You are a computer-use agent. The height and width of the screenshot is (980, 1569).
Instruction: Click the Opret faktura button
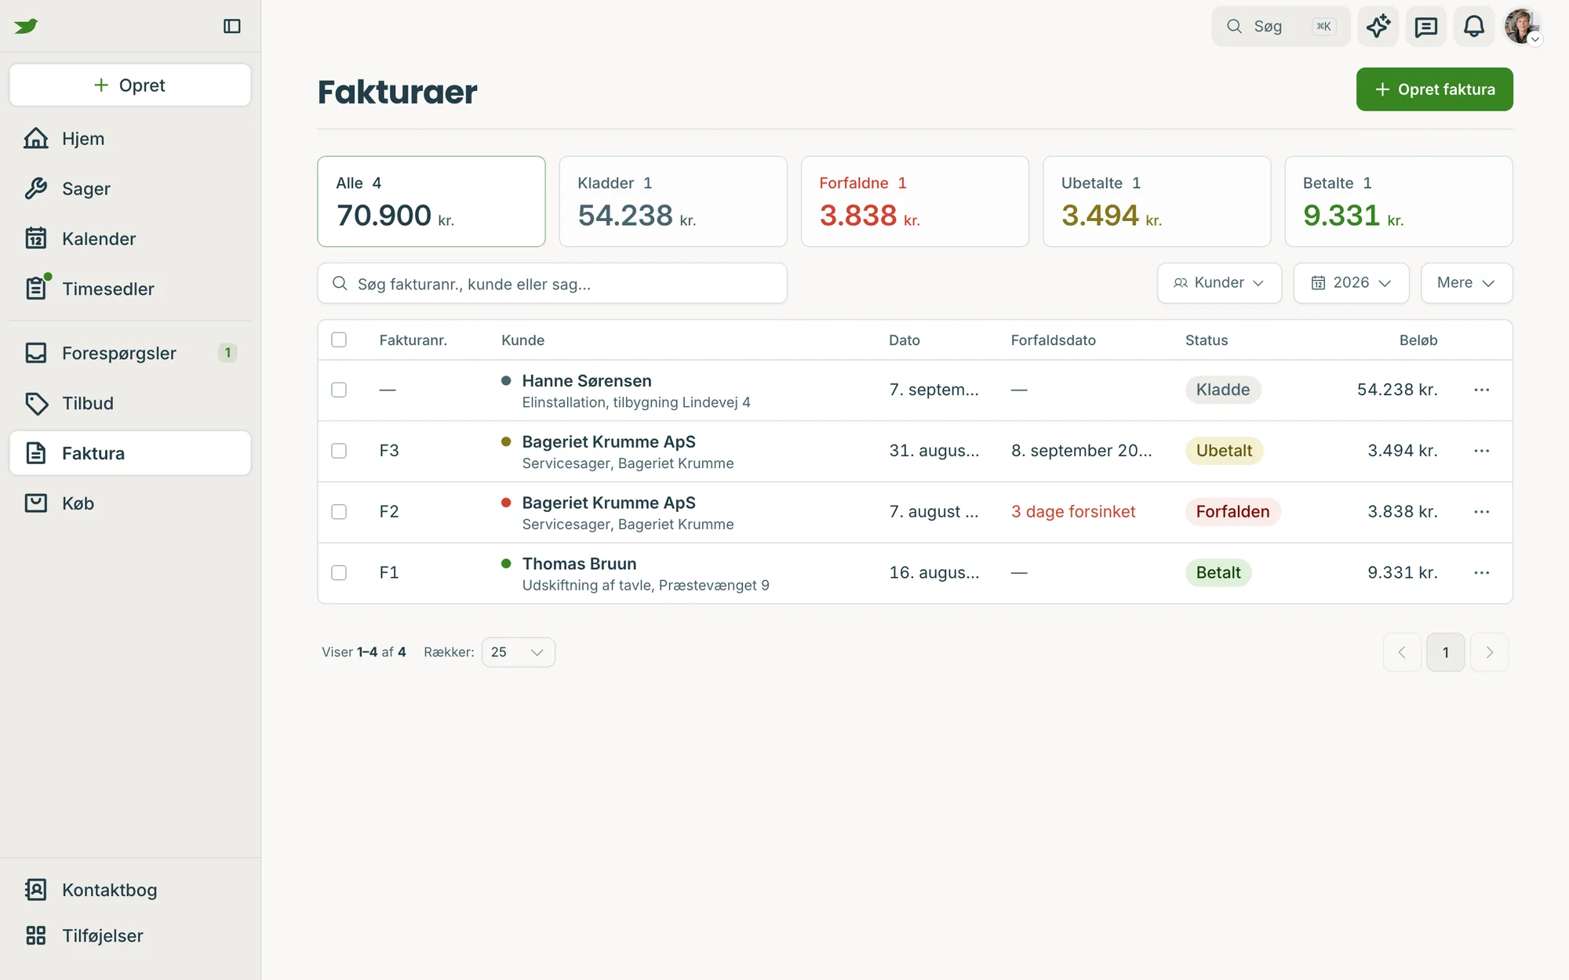click(x=1434, y=89)
